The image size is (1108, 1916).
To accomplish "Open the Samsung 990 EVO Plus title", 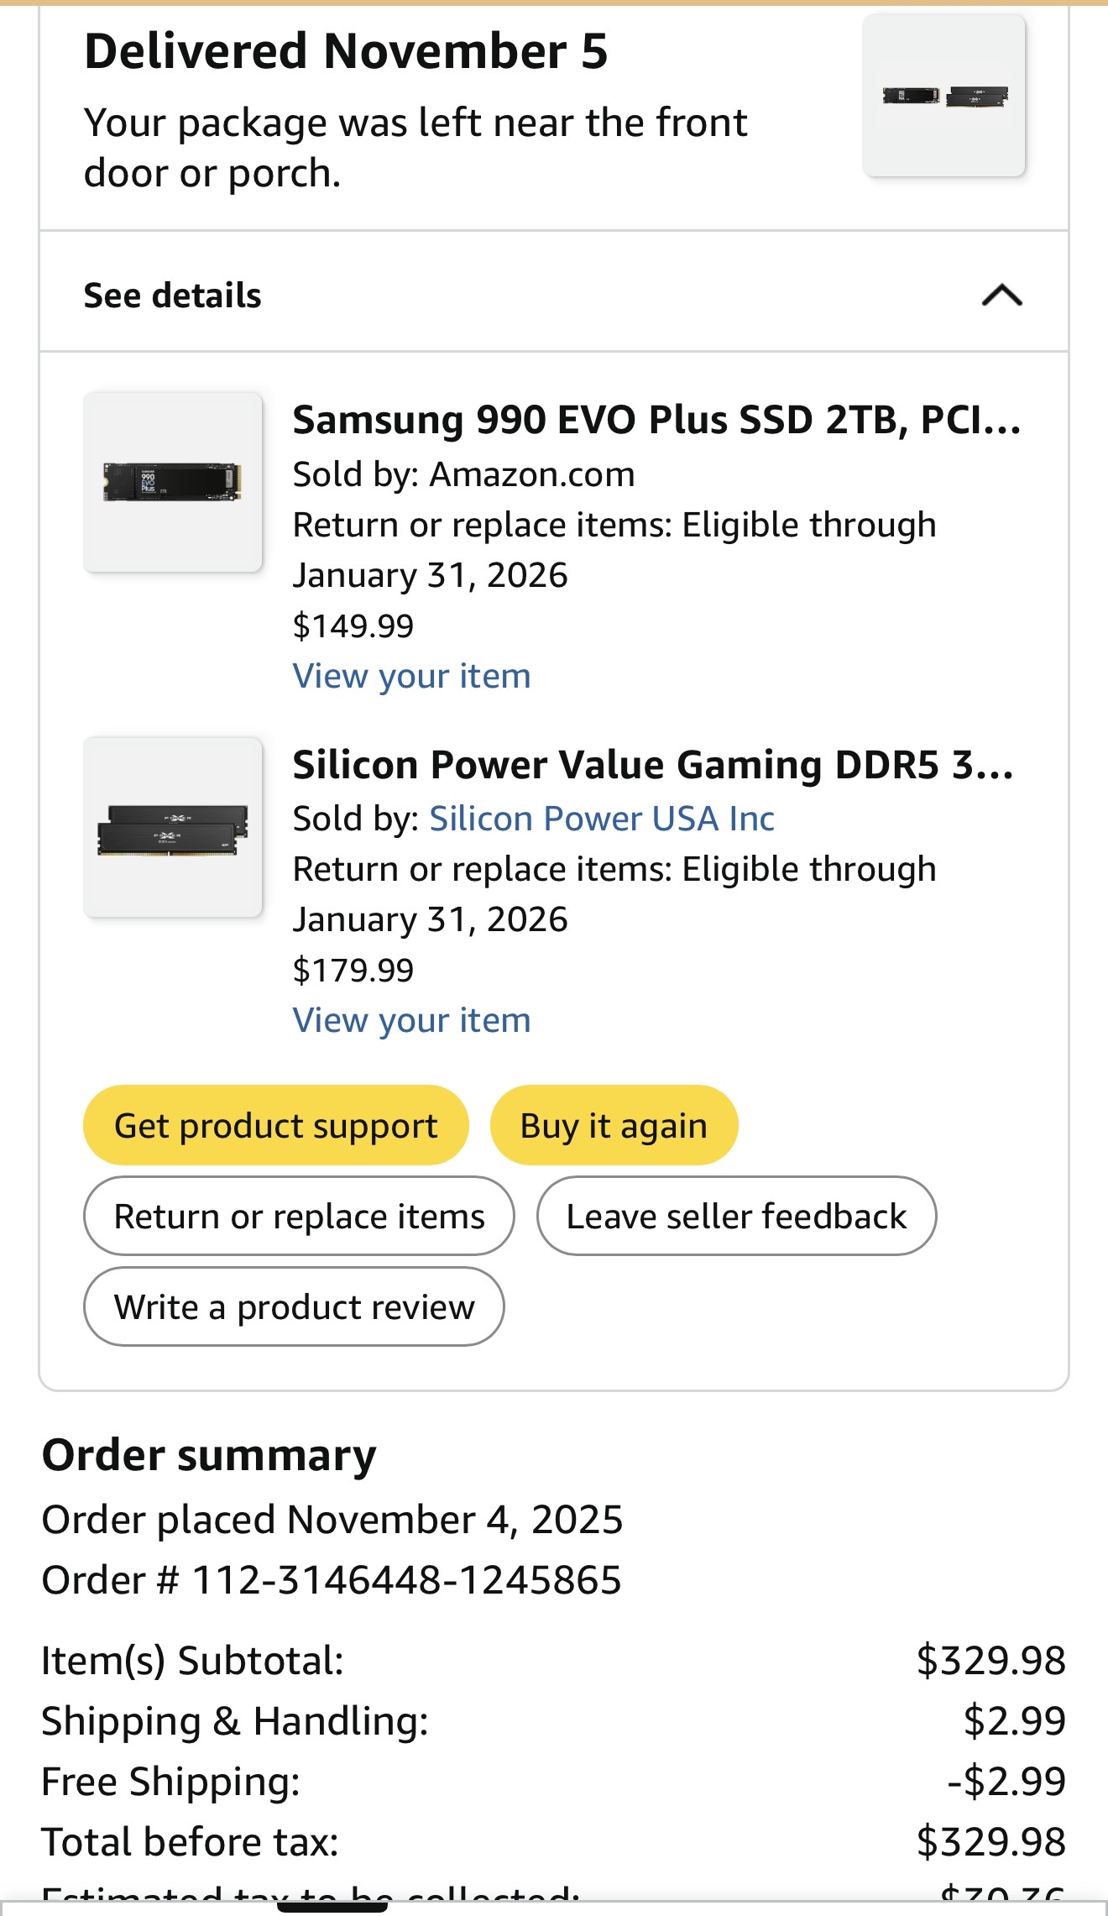I will [x=656, y=420].
